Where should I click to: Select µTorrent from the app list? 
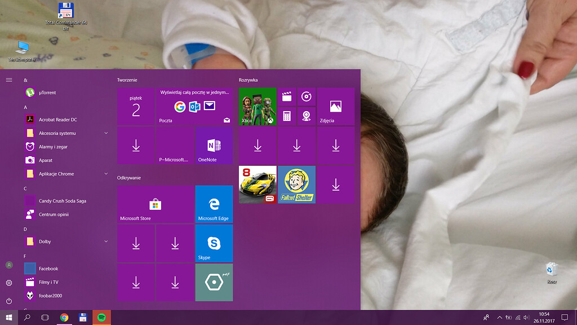[x=47, y=93]
